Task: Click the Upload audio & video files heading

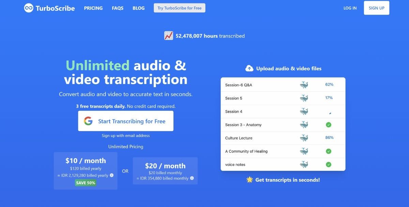Action: tap(289, 69)
